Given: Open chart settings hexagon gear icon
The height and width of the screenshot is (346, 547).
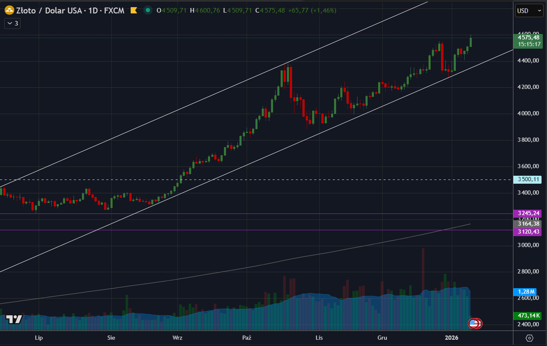Looking at the screenshot, I should (x=529, y=338).
